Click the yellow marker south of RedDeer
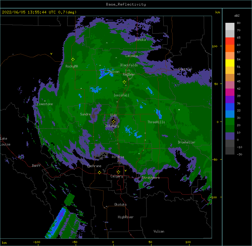 click(124, 82)
